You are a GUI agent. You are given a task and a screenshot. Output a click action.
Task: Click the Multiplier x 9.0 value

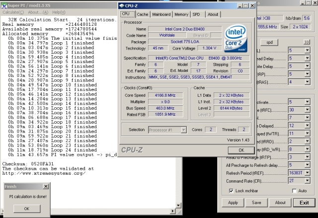(x=165, y=102)
